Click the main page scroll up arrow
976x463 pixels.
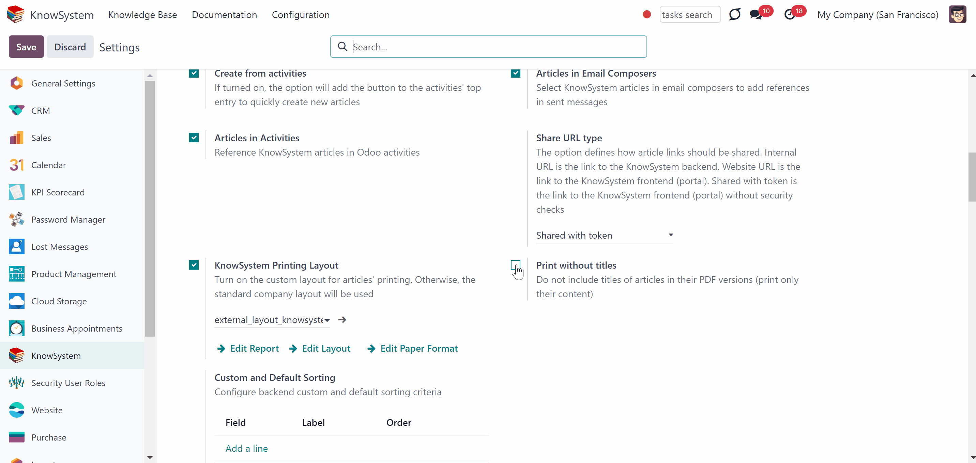pos(973,75)
